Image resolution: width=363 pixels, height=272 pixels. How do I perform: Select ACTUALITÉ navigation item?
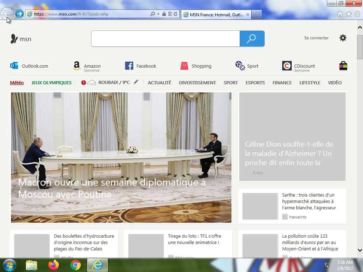[159, 83]
